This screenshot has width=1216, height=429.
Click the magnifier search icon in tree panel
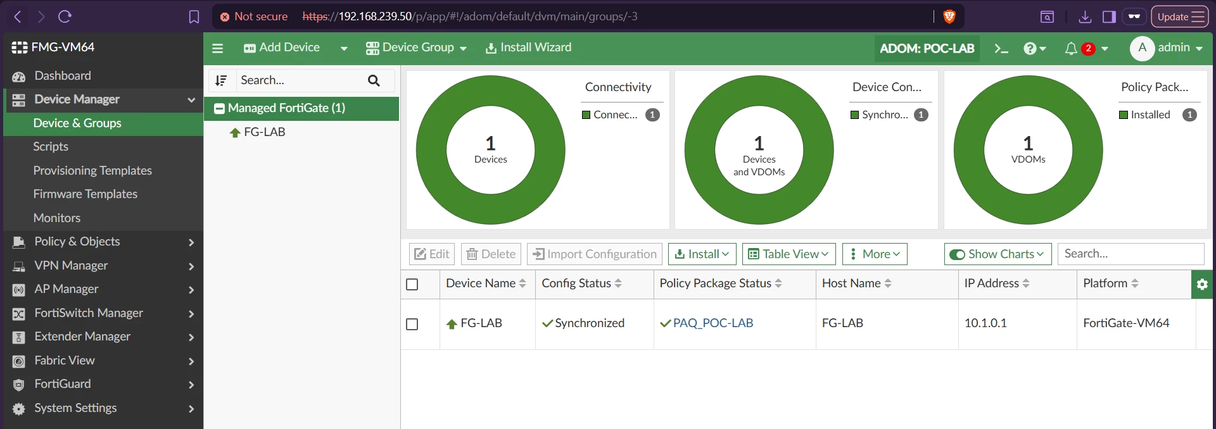[x=374, y=80]
